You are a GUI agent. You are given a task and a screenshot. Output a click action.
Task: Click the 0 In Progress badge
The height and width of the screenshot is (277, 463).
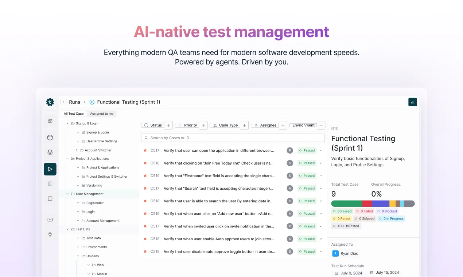coord(391,219)
